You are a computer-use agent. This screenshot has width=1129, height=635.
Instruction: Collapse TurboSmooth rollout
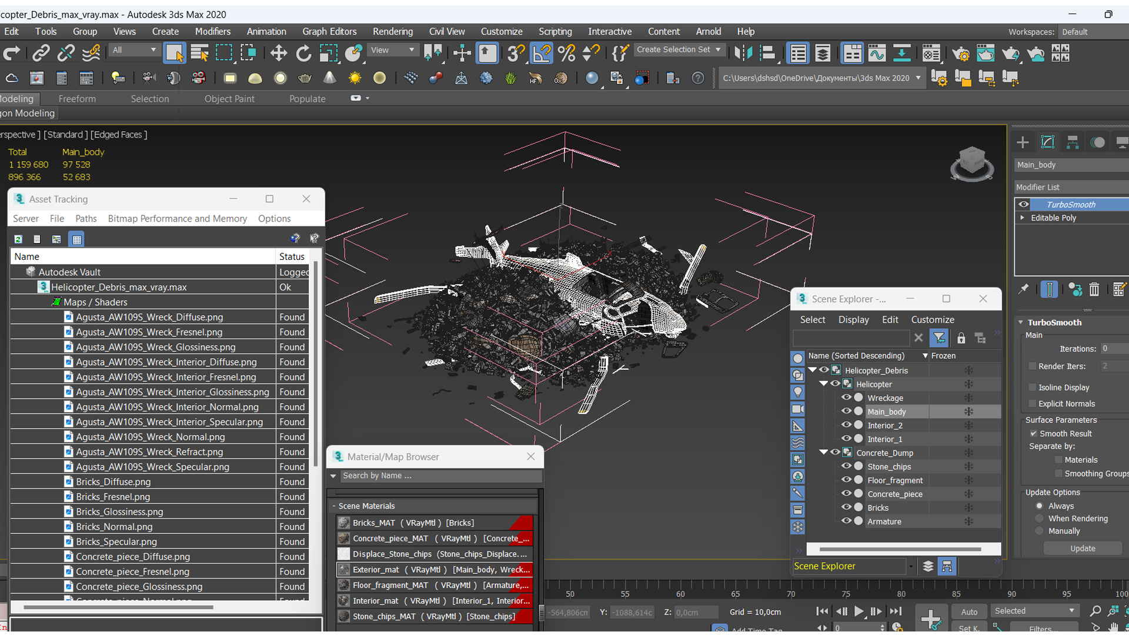[1021, 322]
